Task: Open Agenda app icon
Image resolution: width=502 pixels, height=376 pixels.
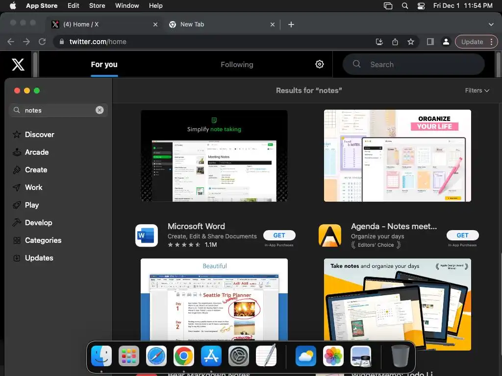Action: [330, 235]
